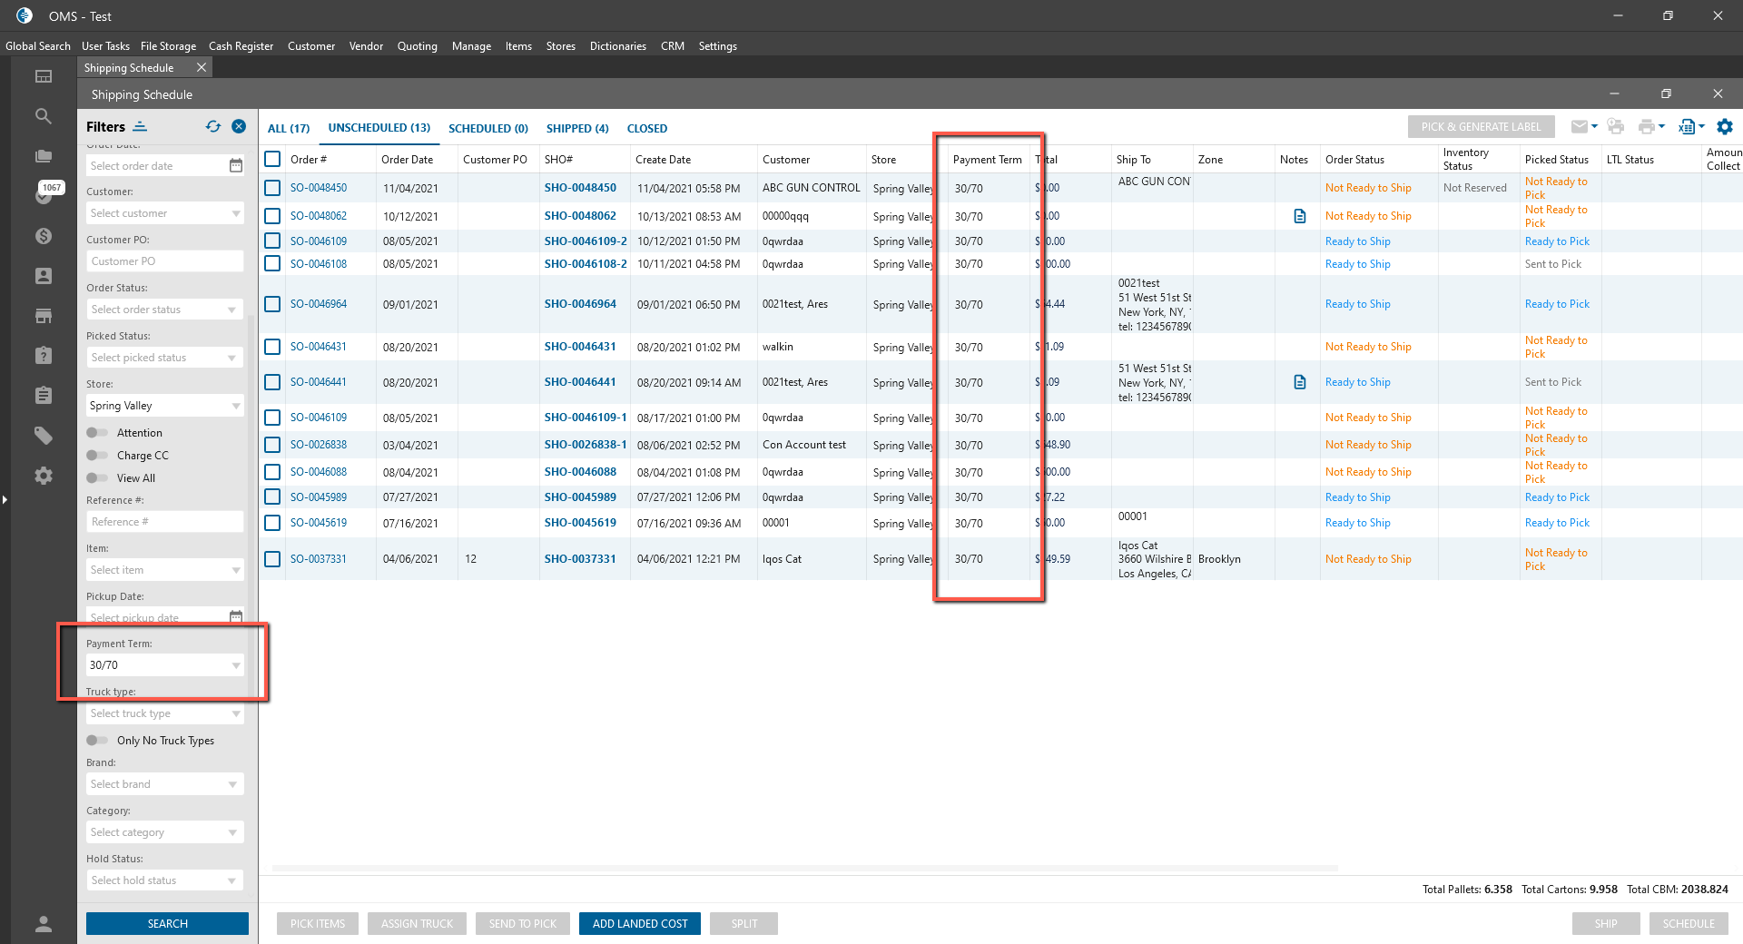
Task: Open grid settings with the blue gear
Action: 1725,127
